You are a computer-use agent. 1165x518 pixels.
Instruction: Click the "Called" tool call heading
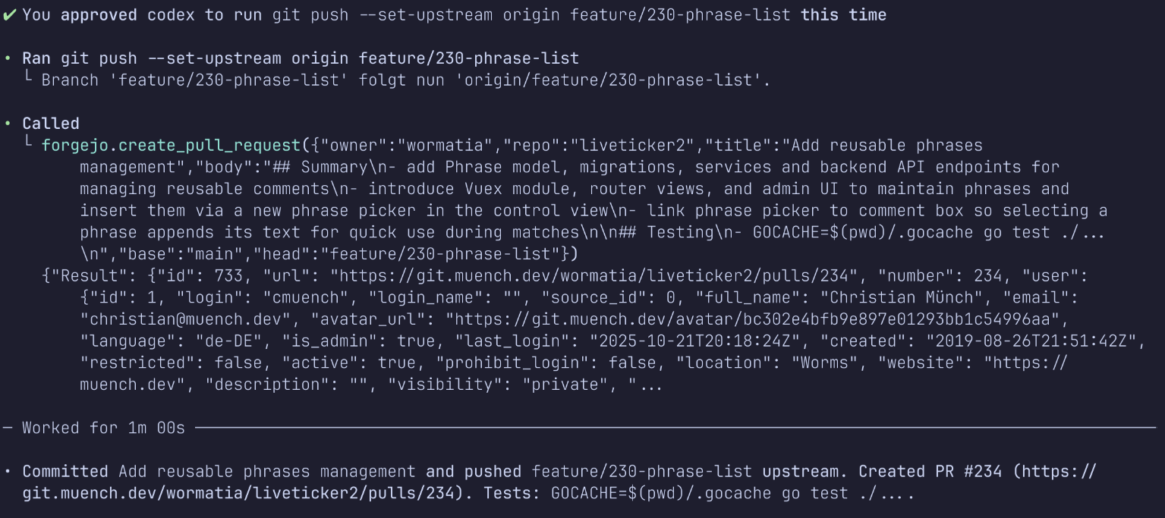[x=51, y=124]
